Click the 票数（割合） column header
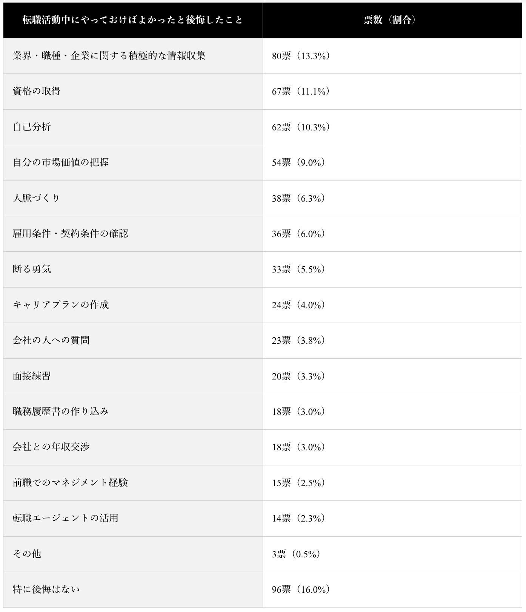Image resolution: width=526 pixels, height=612 pixels. coord(392,20)
